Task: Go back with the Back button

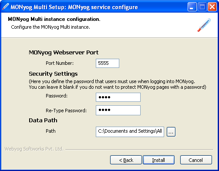Action: pos(126,160)
